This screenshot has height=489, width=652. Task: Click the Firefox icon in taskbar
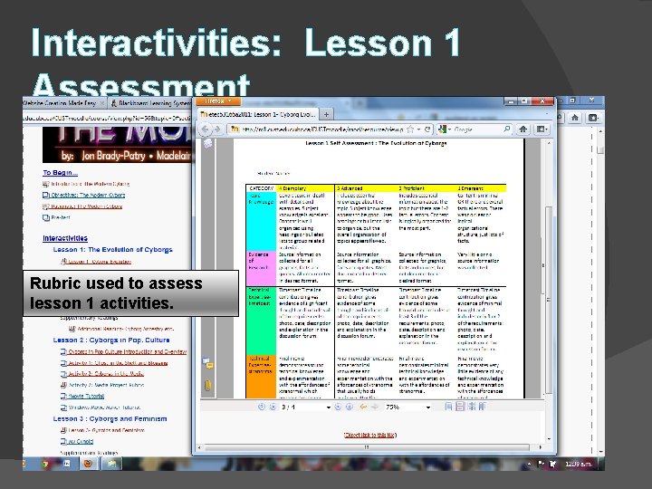pos(88,464)
